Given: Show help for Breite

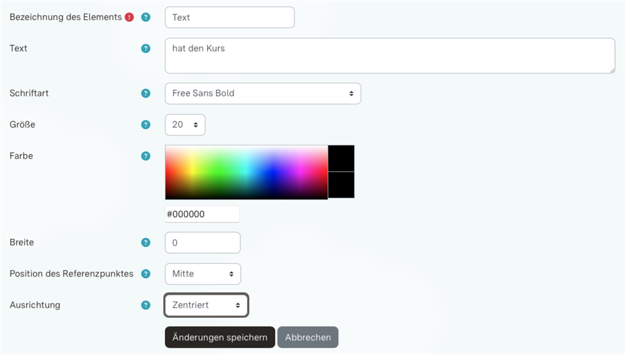Looking at the screenshot, I should (146, 243).
